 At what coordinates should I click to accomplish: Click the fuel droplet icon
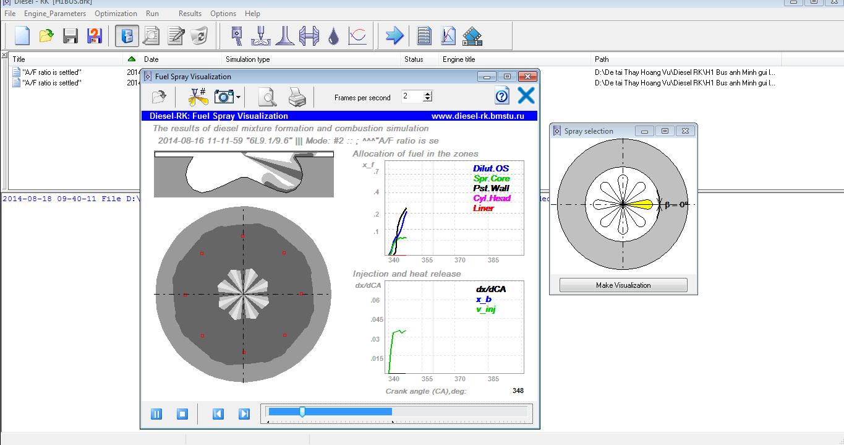pos(333,36)
